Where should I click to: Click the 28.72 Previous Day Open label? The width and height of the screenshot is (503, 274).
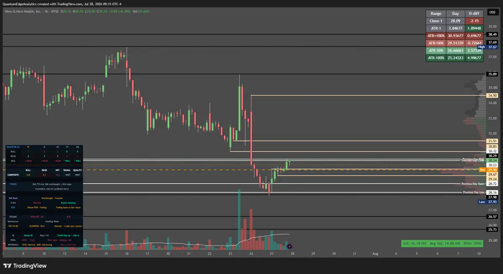[492, 184]
